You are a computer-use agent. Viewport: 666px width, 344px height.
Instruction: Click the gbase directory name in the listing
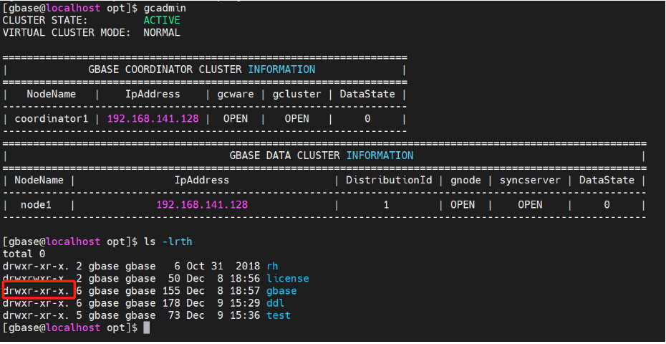coord(281,291)
